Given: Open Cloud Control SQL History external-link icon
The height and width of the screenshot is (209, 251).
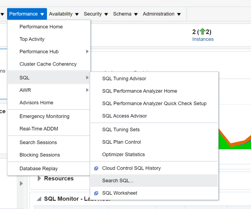Looking at the screenshot, I should pyautogui.click(x=96, y=168).
